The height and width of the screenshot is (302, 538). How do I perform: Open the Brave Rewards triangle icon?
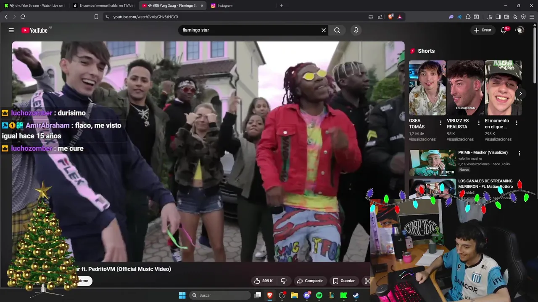point(400,17)
